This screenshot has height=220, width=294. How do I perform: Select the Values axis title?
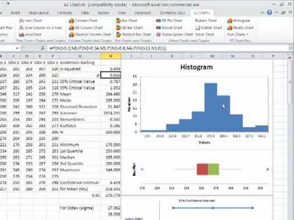pos(205,142)
